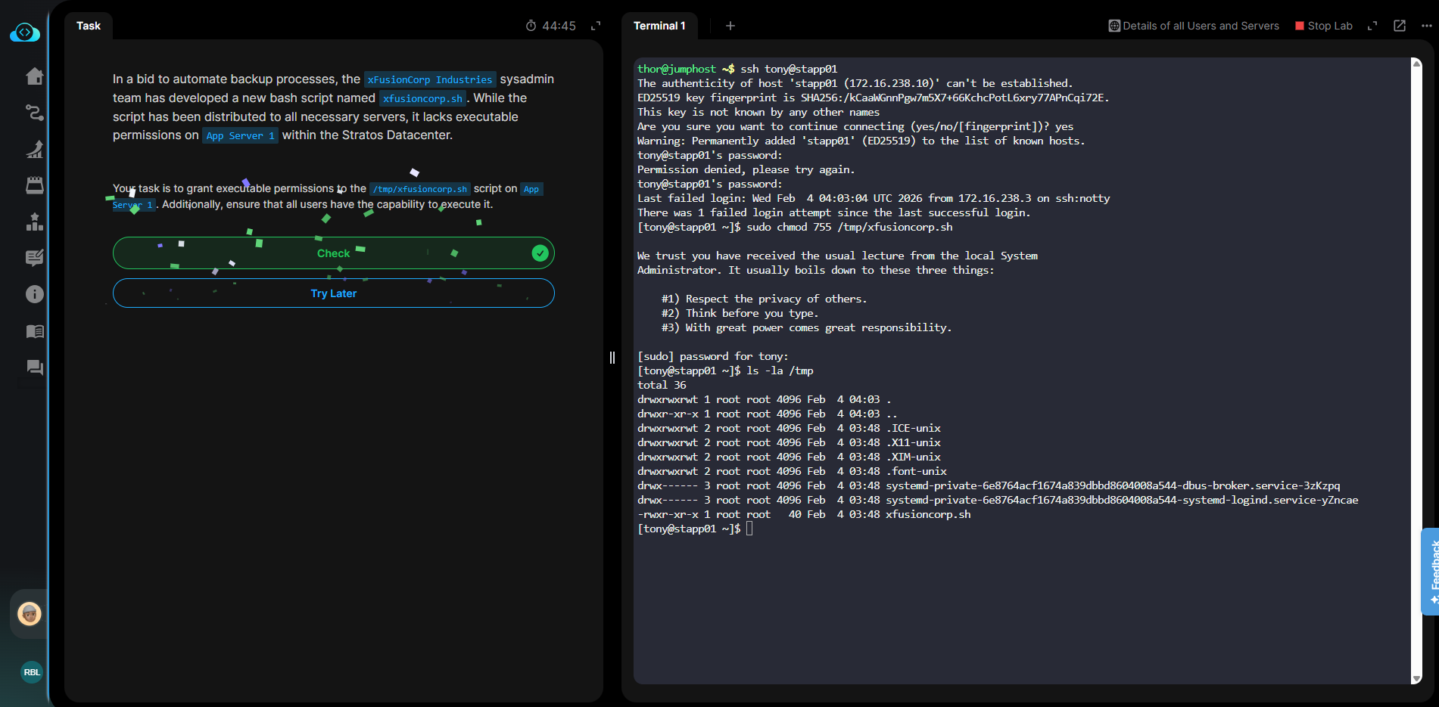Open the growth chart progress icon
The image size is (1439, 707).
(35, 149)
